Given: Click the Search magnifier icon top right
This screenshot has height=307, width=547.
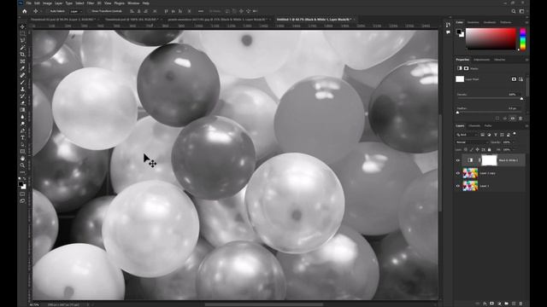Looking at the screenshot, I should tap(514, 11).
